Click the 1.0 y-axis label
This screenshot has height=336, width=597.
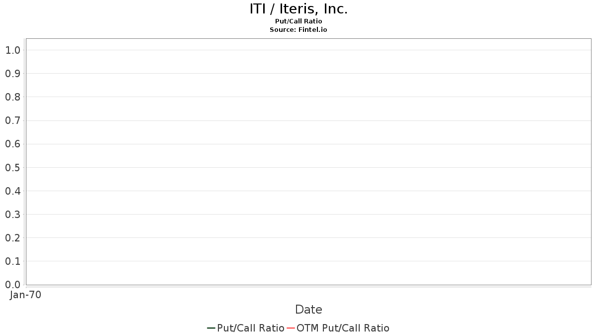(x=12, y=50)
